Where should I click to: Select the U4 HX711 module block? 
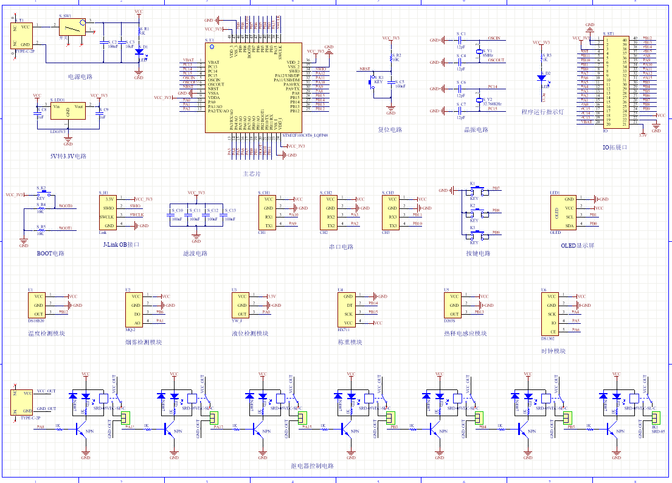coord(347,310)
